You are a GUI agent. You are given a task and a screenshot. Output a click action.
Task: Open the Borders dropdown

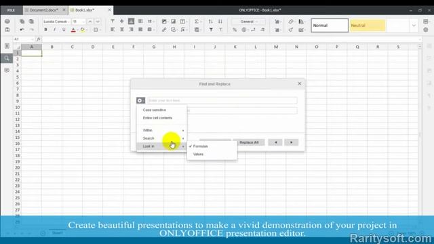(x=97, y=29)
